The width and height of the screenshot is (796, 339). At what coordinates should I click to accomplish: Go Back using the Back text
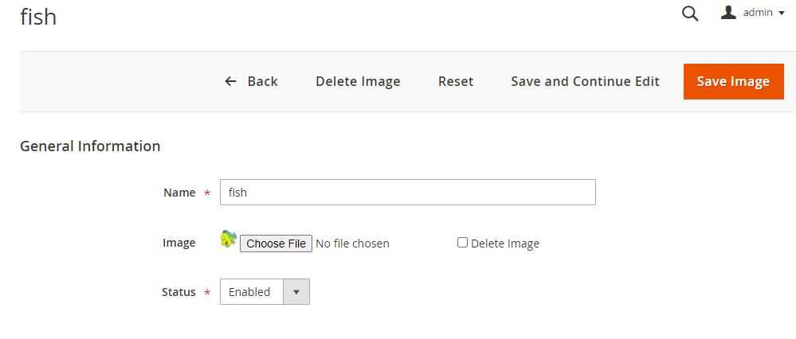click(x=262, y=81)
